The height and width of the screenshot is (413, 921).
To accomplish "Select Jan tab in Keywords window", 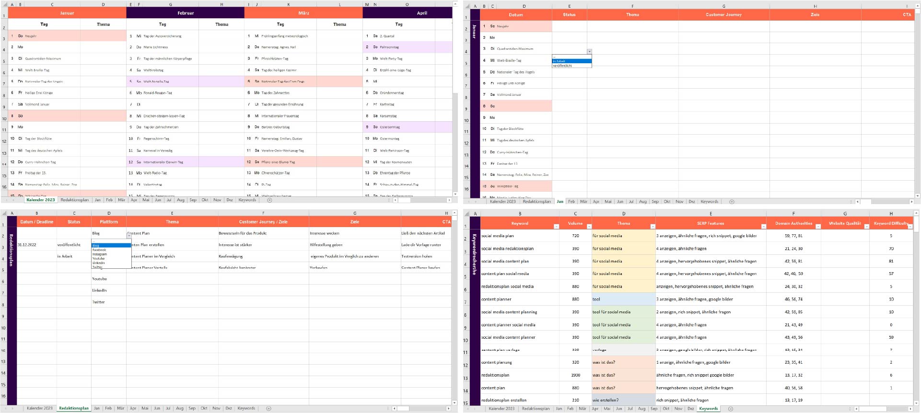I will click(559, 409).
